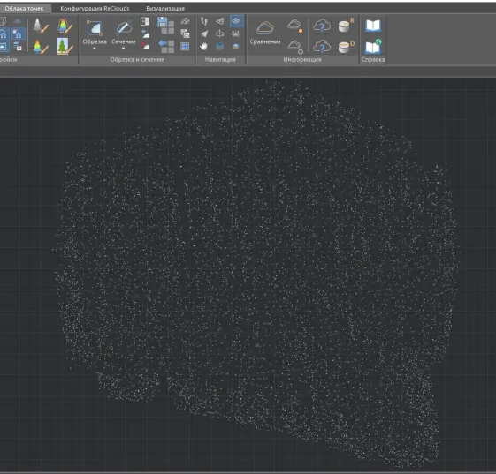
Task: Select the hand pan navigation tool
Action: click(204, 47)
